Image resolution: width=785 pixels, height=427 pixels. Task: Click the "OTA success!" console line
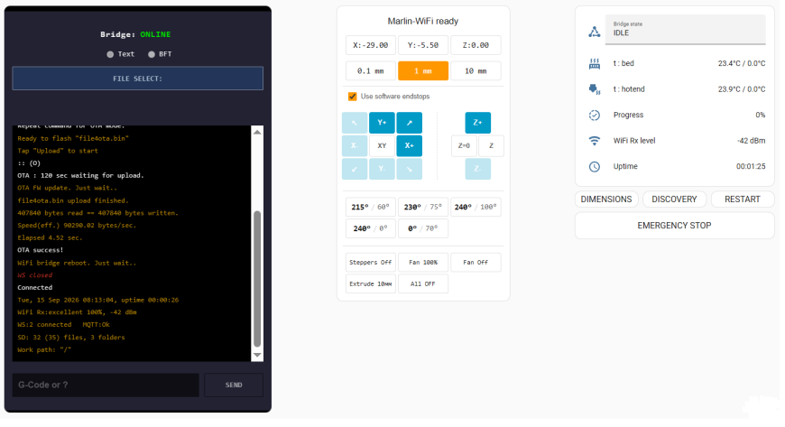[x=41, y=250]
